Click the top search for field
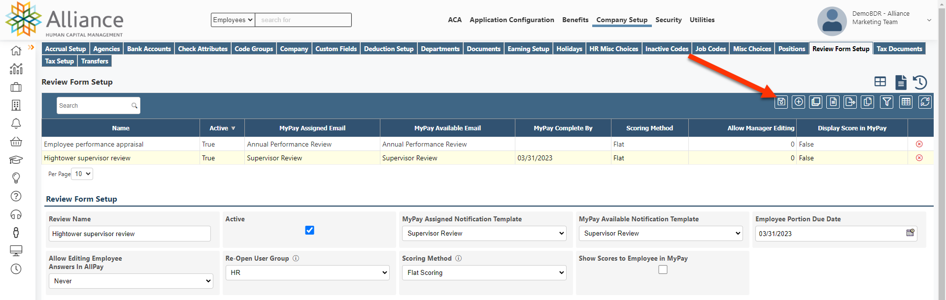The image size is (946, 300). 304,20
